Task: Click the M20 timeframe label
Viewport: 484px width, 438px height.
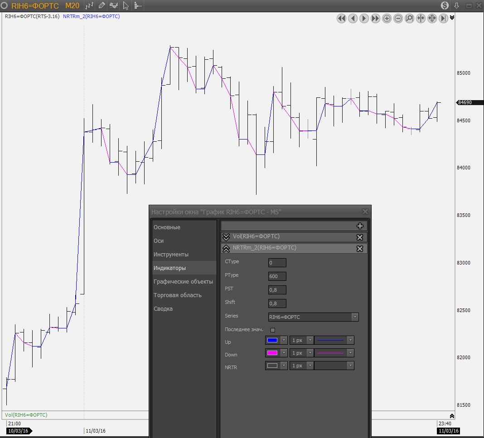Action: [x=72, y=6]
